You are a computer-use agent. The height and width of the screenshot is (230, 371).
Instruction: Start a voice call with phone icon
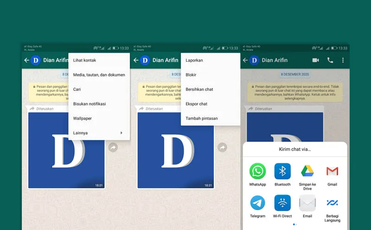330,60
